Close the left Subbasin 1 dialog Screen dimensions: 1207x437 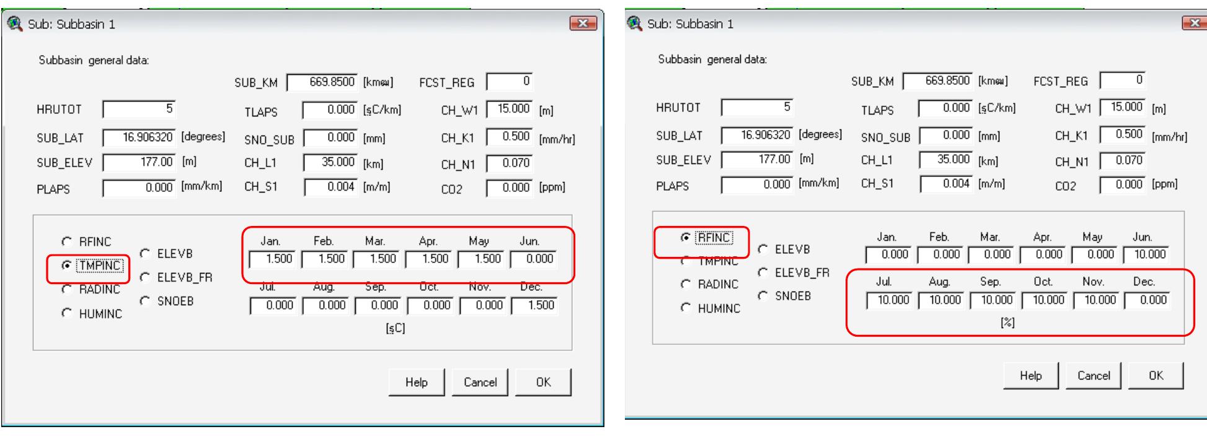(x=583, y=24)
